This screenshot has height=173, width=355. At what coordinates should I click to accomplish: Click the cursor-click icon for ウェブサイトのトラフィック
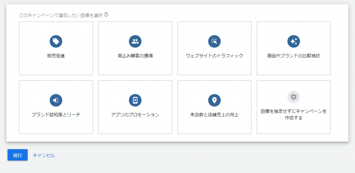(x=214, y=41)
